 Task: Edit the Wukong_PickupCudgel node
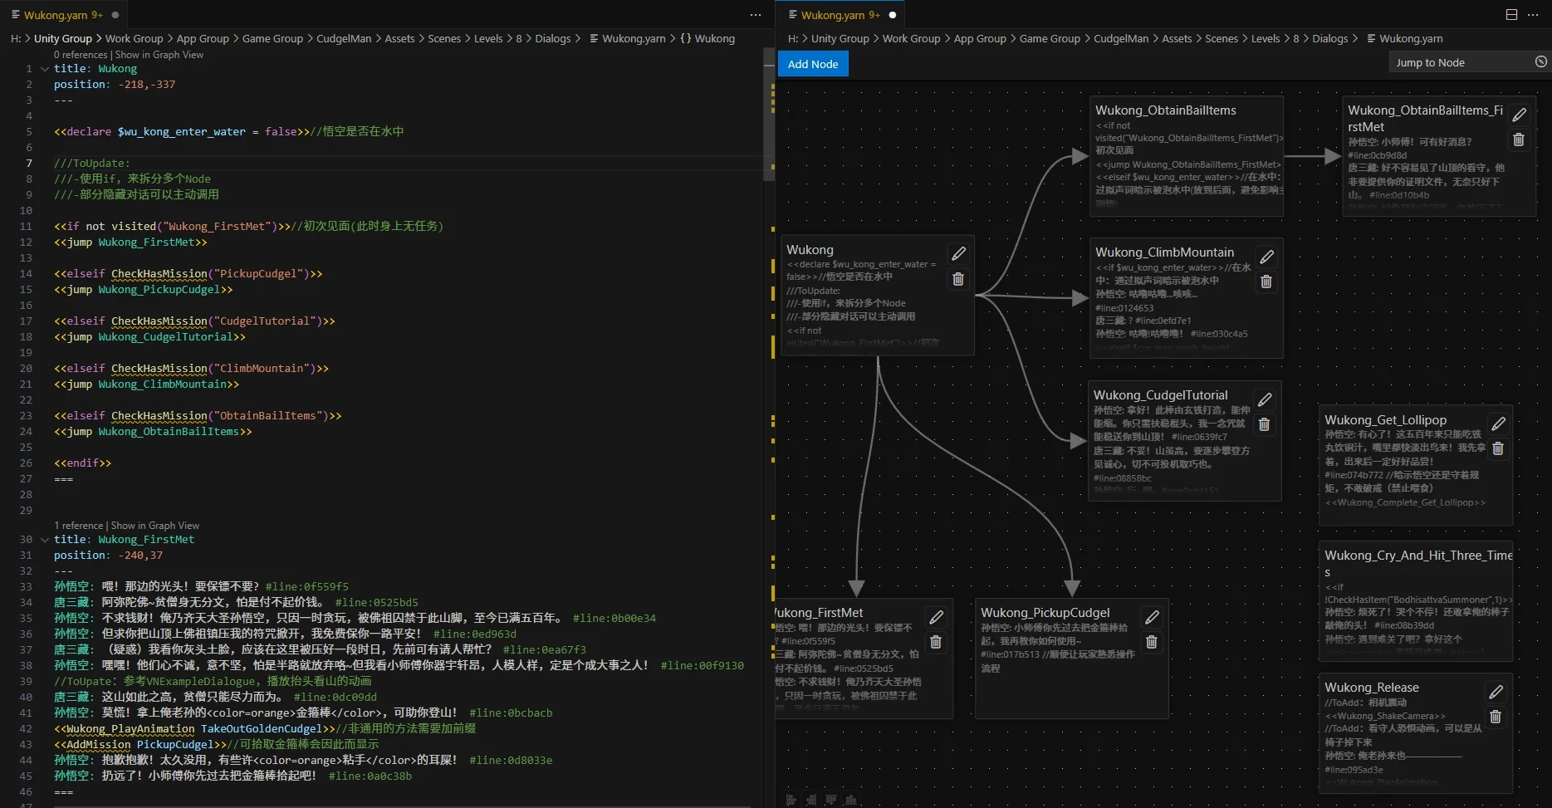[1152, 617]
